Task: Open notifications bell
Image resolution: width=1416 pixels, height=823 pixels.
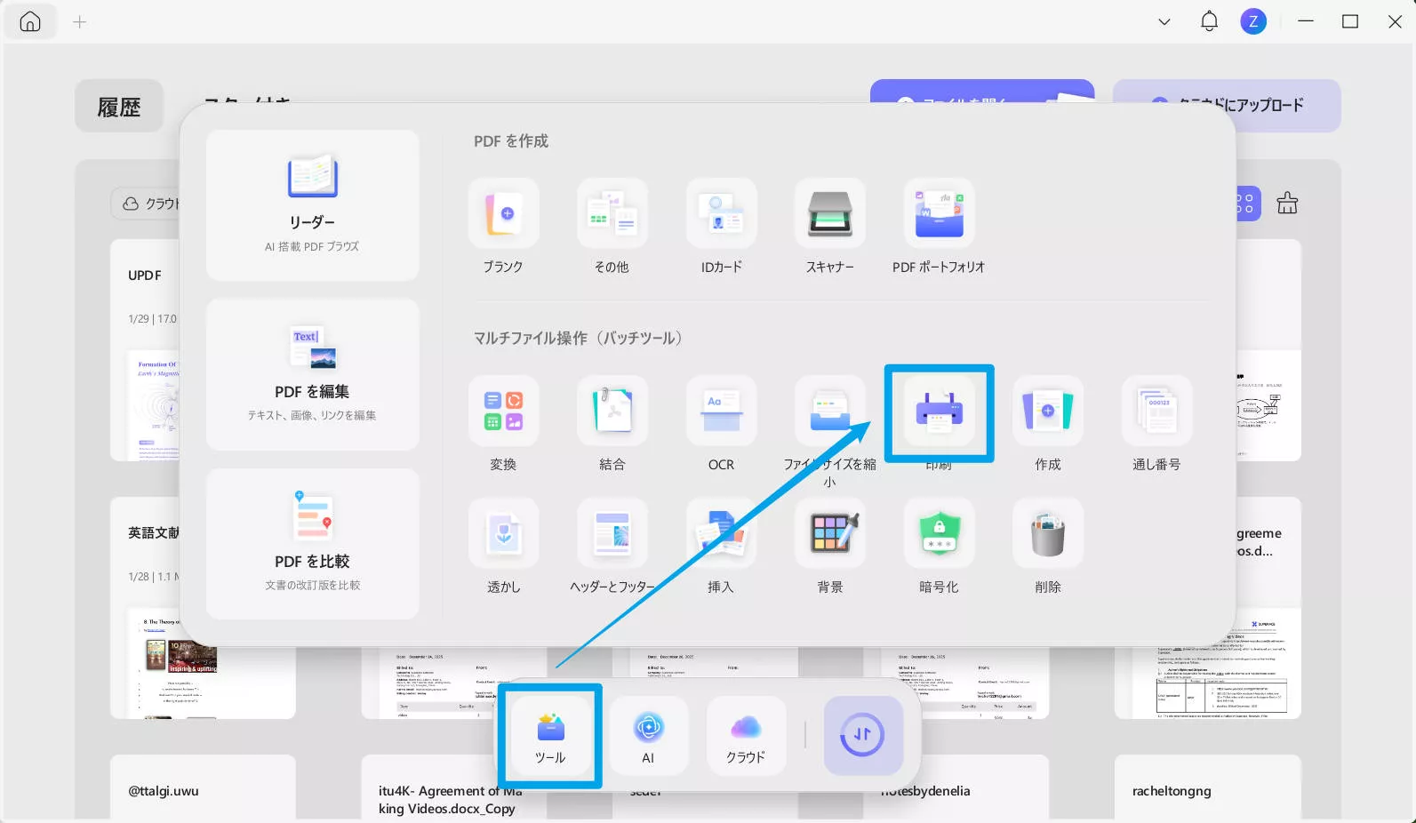Action: click(x=1209, y=21)
